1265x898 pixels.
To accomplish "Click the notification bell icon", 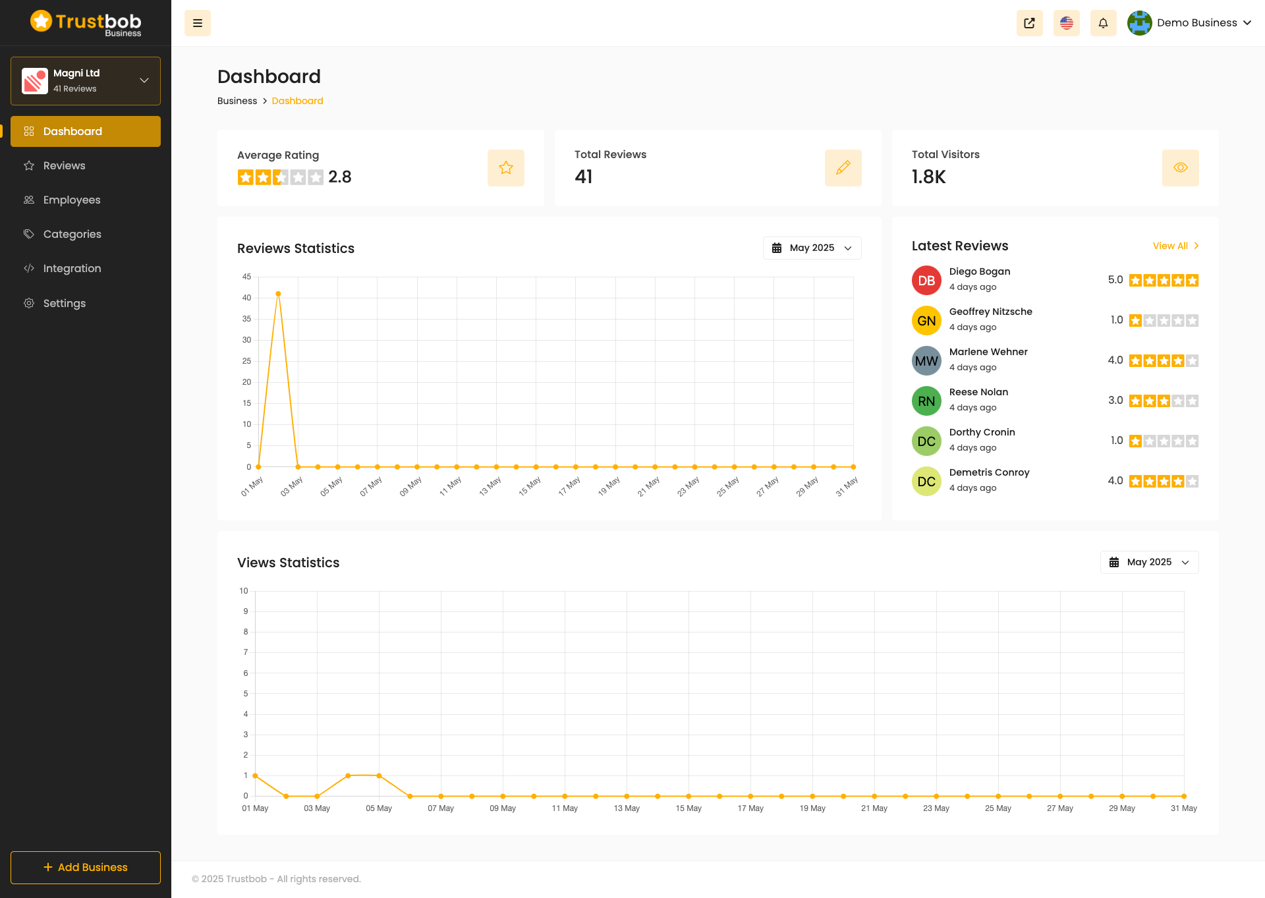I will [x=1103, y=23].
